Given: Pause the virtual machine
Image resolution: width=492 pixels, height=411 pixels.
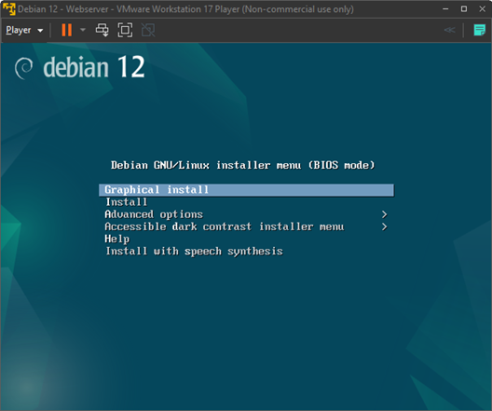Looking at the screenshot, I should 67,30.
